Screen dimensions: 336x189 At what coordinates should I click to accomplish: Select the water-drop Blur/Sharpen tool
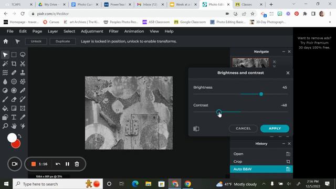point(5,81)
